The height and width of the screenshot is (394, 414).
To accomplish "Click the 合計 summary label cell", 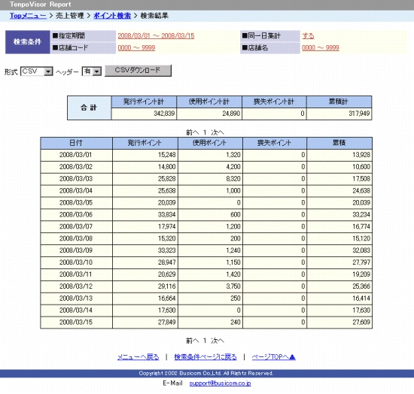I will (90, 108).
